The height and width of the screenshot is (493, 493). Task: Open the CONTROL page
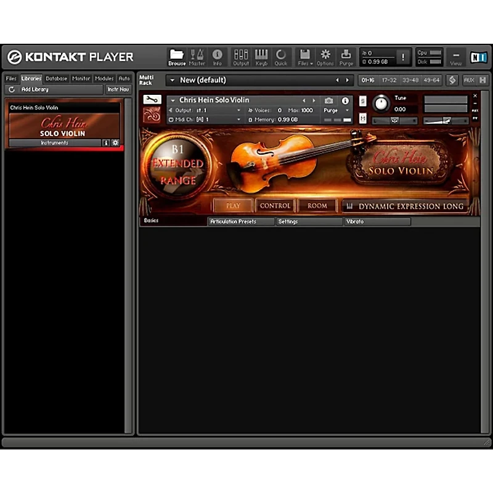pyautogui.click(x=275, y=206)
